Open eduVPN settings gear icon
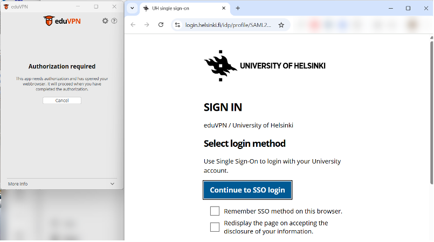 pos(105,21)
